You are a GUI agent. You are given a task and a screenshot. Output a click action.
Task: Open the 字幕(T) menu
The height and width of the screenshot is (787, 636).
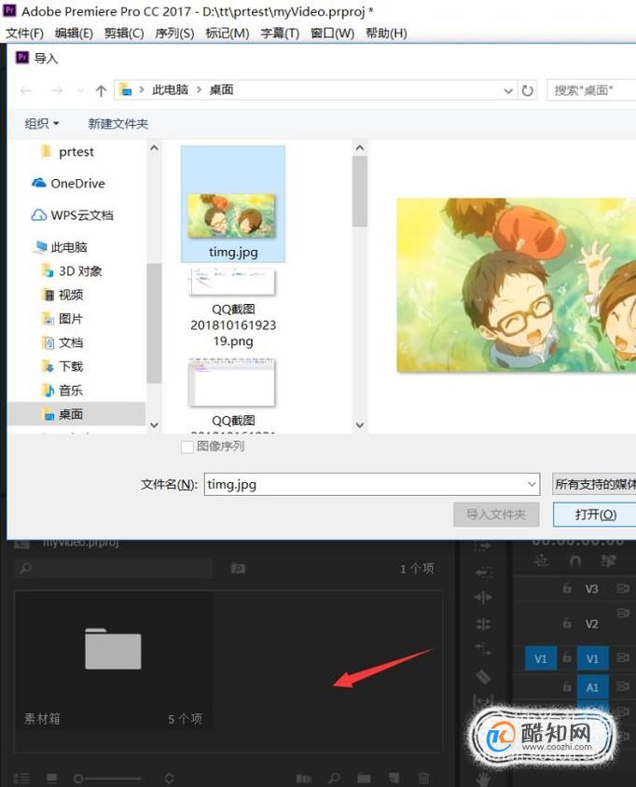[280, 34]
